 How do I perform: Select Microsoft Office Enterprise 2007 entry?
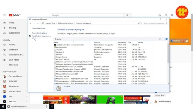pyautogui.click(x=67, y=74)
